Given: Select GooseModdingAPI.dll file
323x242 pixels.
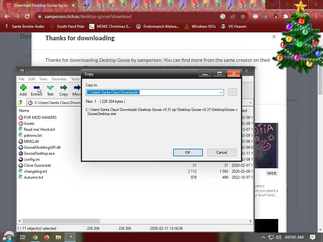Looking at the screenshot, I should [x=39, y=147].
